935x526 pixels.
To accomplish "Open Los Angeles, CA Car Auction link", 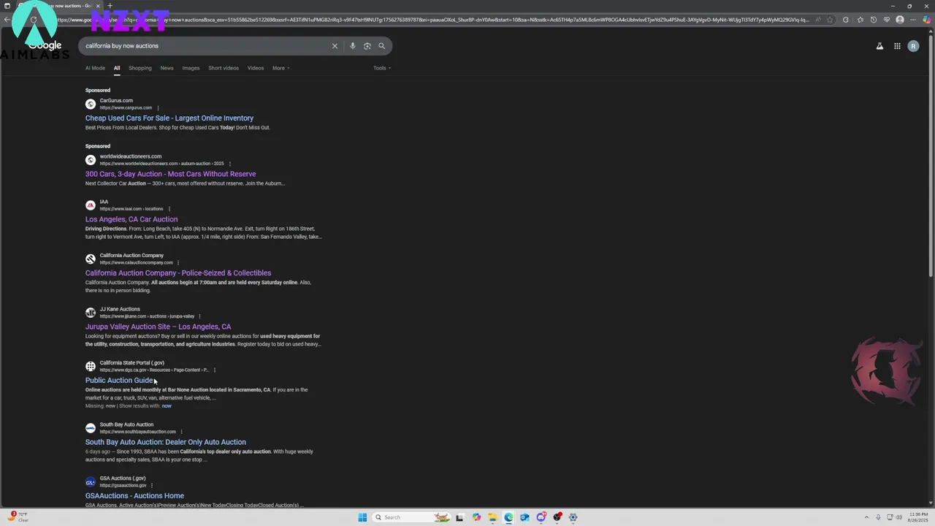I will pos(131,219).
